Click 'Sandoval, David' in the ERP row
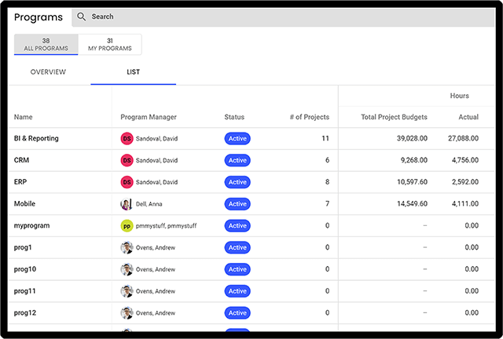Image resolution: width=503 pixels, height=339 pixels. [x=156, y=182]
